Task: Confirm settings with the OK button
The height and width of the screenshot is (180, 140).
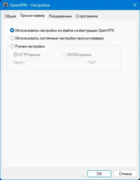Action: click(x=99, y=174)
